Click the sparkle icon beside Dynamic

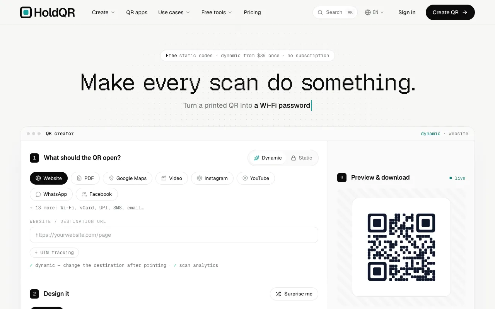pos(257,158)
